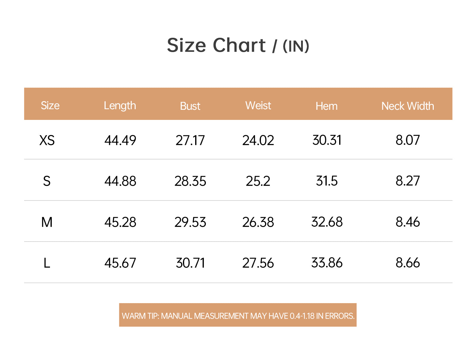Select the S bust value 28.35
Viewport: 476px width, 357px height.
click(x=190, y=181)
